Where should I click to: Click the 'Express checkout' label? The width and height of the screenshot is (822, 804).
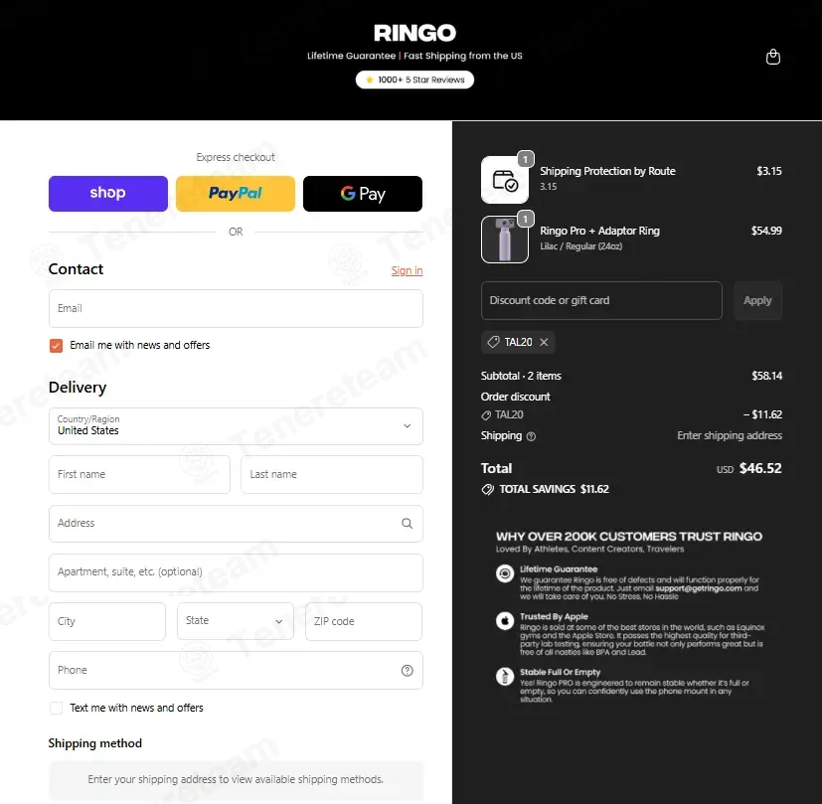(236, 157)
